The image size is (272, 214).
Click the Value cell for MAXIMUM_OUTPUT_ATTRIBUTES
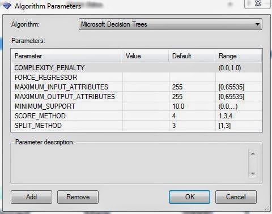coord(146,97)
